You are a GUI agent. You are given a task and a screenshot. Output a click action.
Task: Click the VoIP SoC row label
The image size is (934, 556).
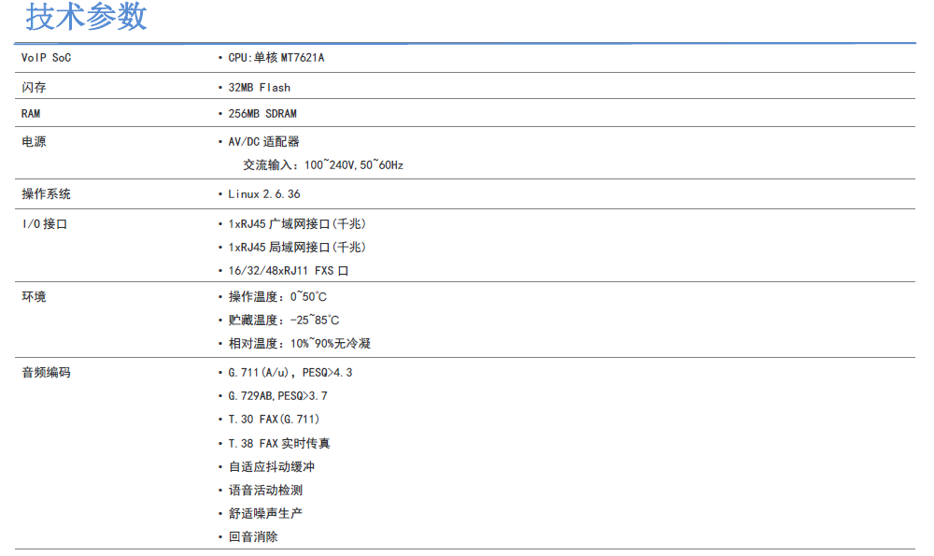(47, 58)
